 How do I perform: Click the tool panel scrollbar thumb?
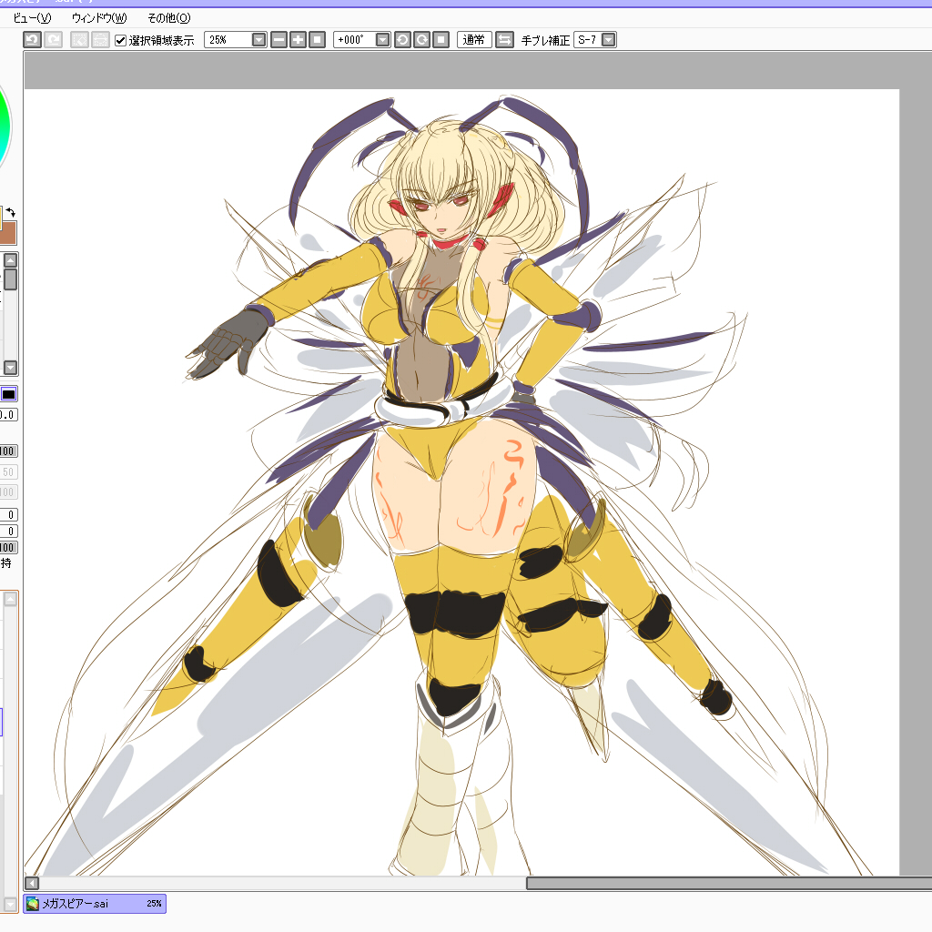[10, 279]
